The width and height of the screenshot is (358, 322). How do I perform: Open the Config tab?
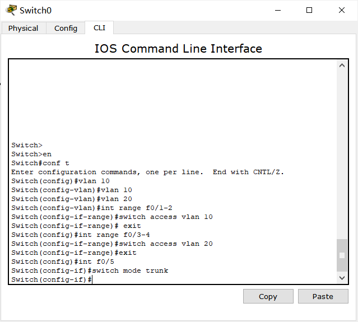66,28
